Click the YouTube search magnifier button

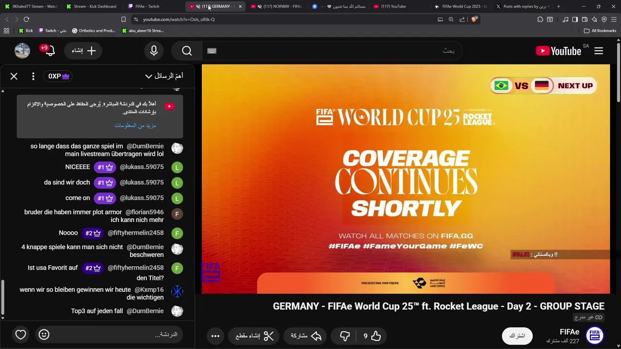pos(187,51)
